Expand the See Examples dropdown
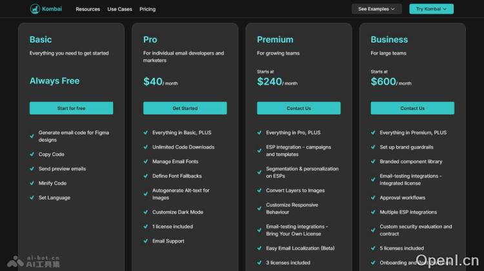The height and width of the screenshot is (271, 484). (x=377, y=9)
